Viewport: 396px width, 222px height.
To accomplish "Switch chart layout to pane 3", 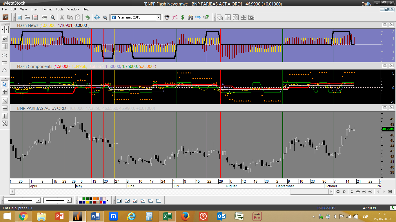I will (x=135, y=201).
